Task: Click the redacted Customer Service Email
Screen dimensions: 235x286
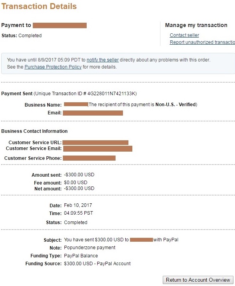Action: click(98, 148)
